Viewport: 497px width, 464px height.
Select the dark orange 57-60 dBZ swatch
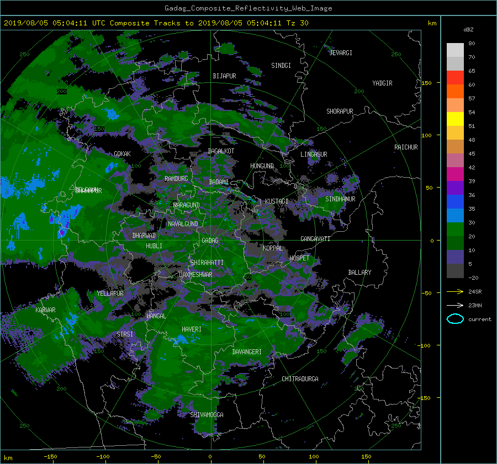tap(455, 92)
